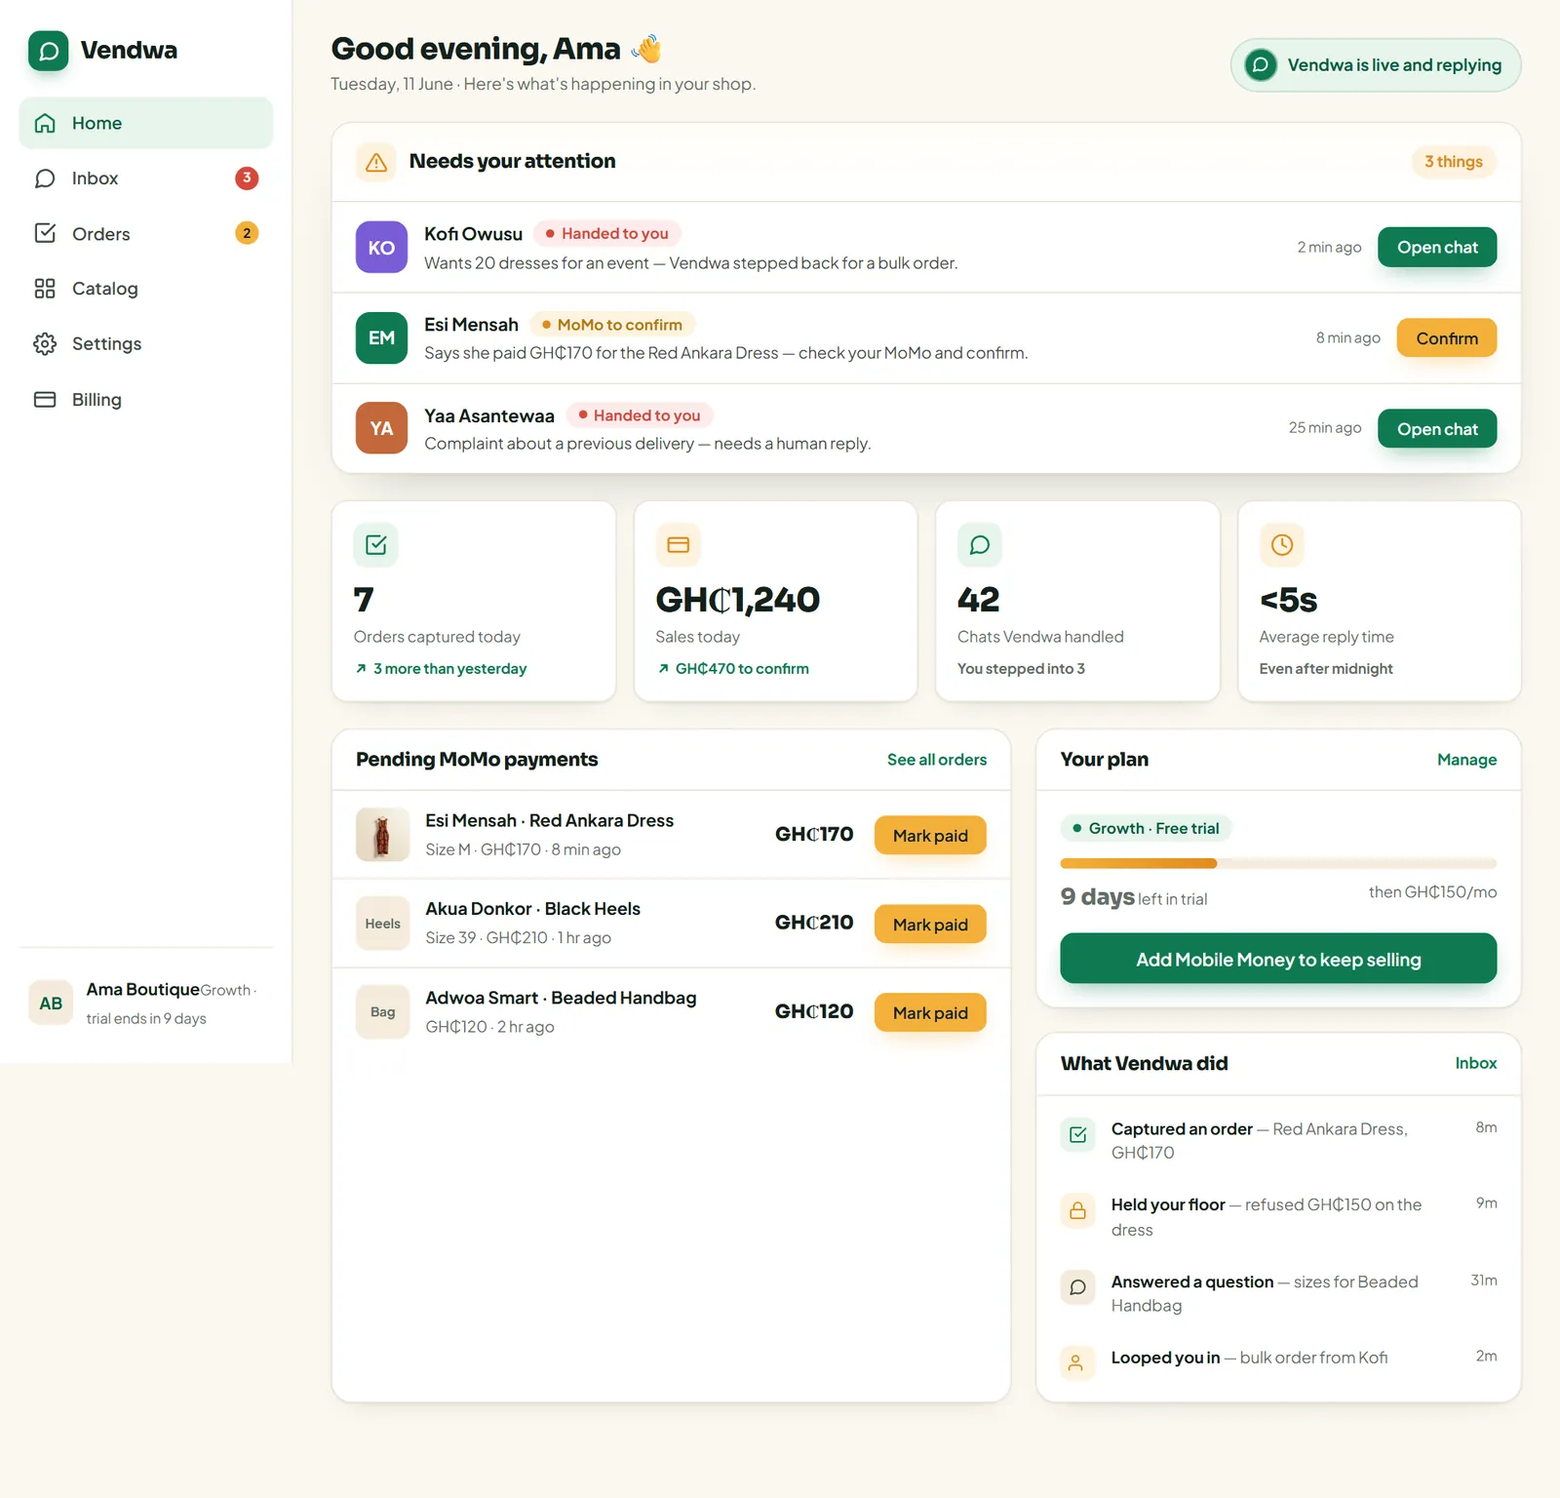This screenshot has height=1498, width=1560.
Task: Click the EM avatar for Esi Mensah
Action: 381,337
